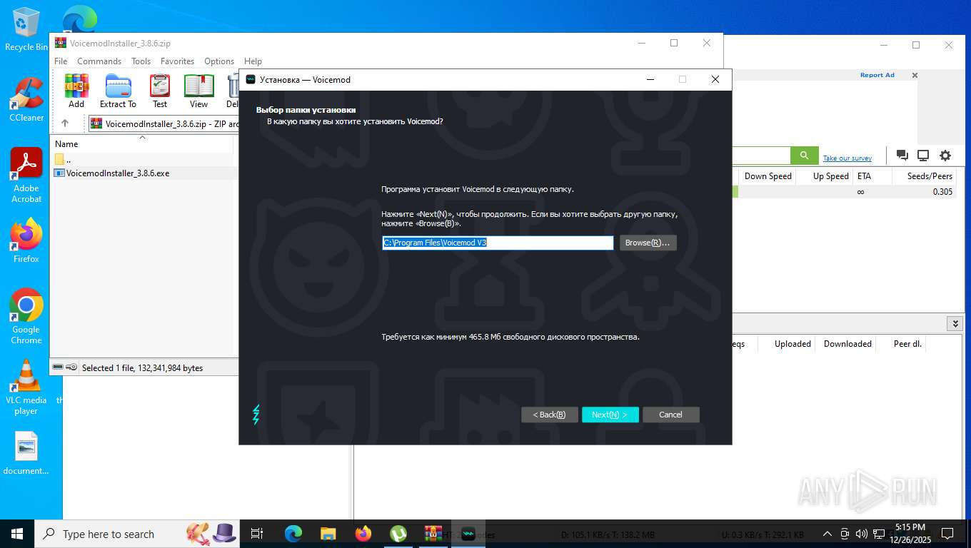
Task: Click the uTorrent remote monitor icon
Action: point(923,156)
